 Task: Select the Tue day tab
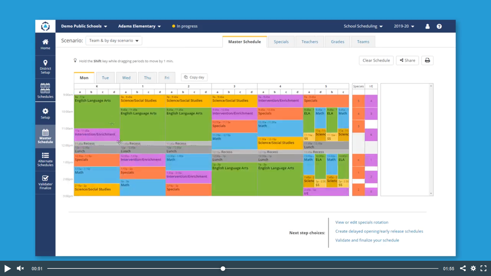click(105, 78)
